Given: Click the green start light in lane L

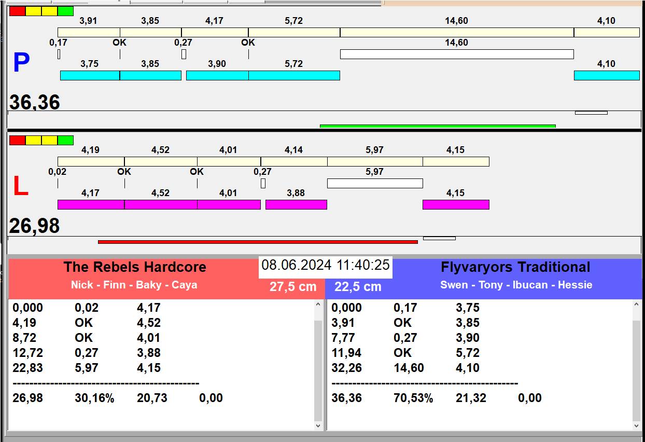Looking at the screenshot, I should [65, 141].
